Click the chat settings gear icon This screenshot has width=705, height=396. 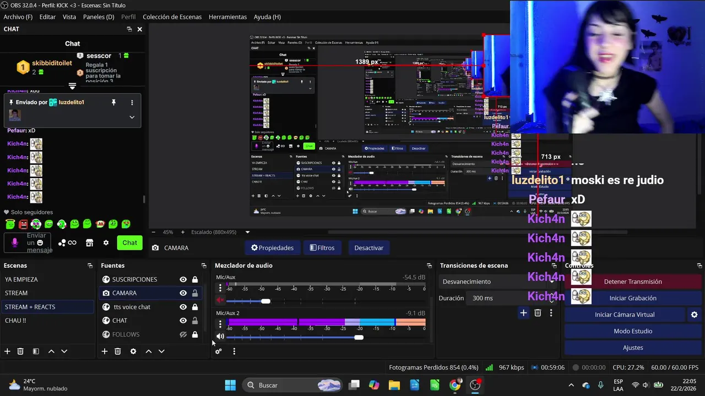point(106,243)
